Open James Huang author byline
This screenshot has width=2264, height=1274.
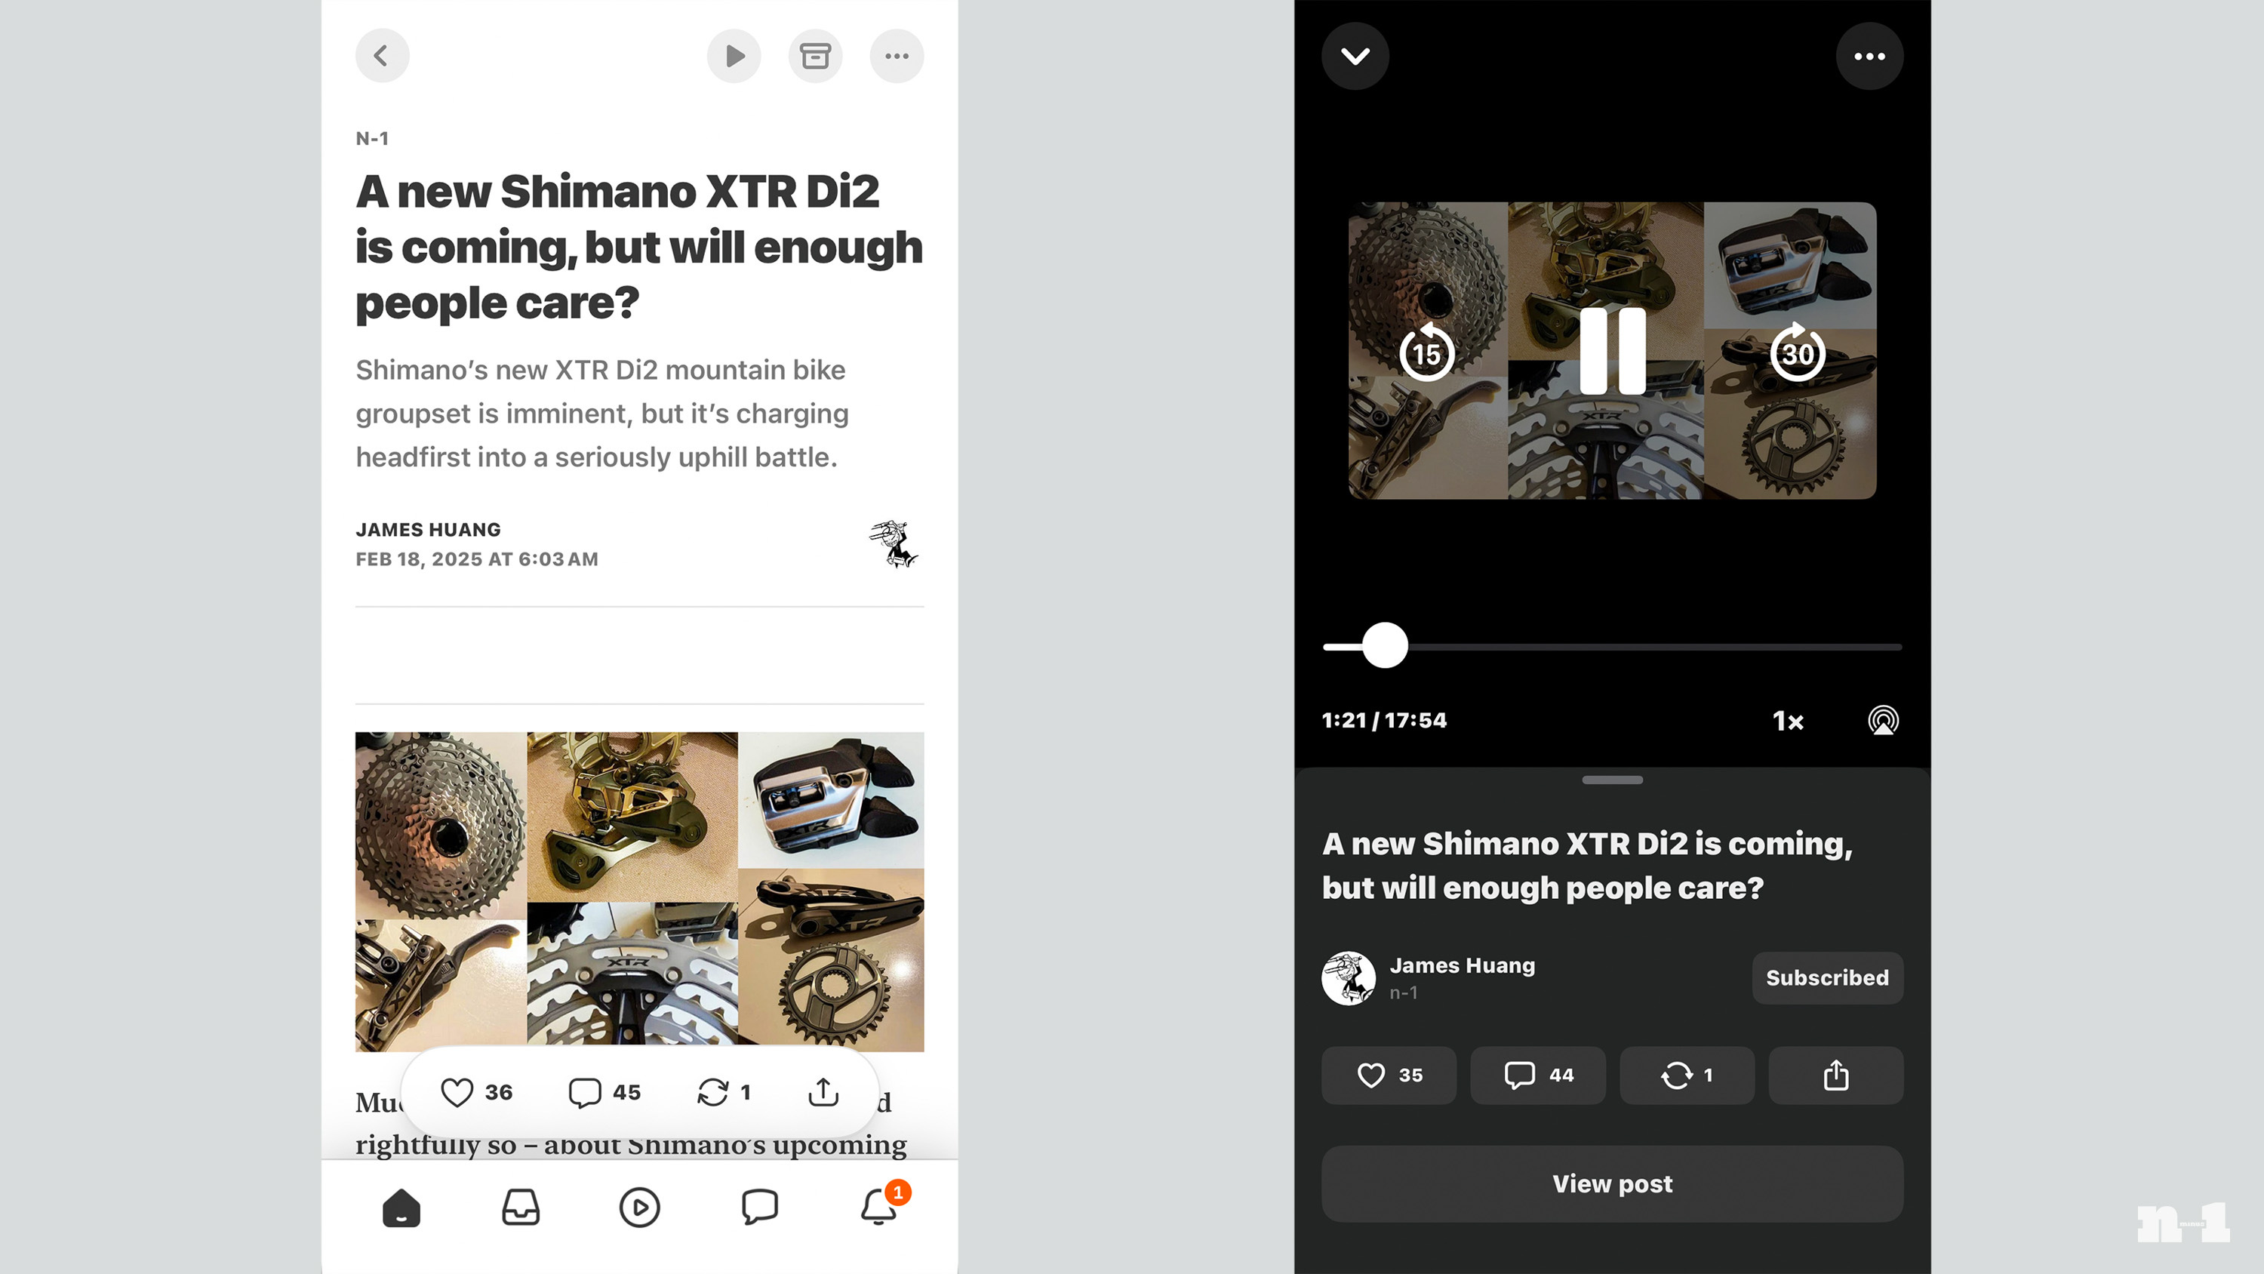(x=428, y=529)
